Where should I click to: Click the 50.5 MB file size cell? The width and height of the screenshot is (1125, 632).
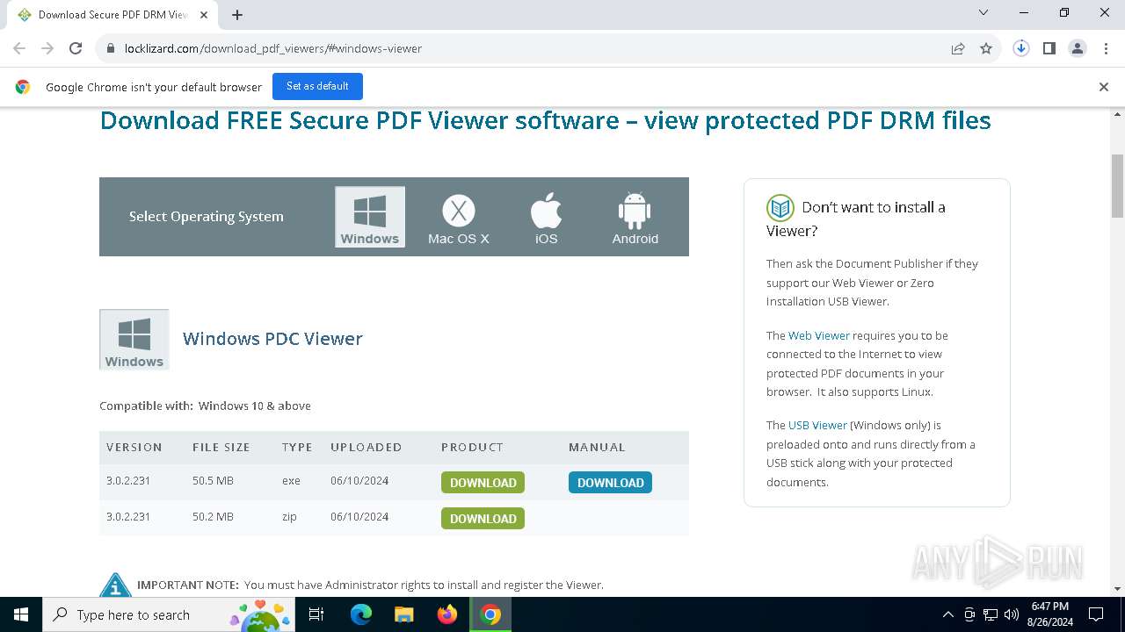(213, 481)
